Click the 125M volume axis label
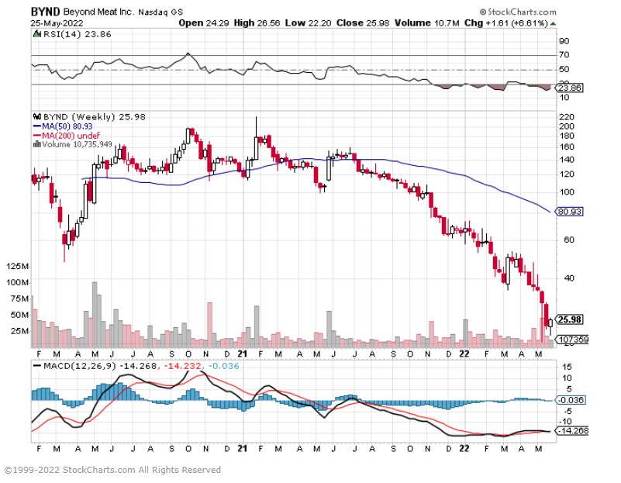621x483 pixels. pyautogui.click(x=17, y=267)
